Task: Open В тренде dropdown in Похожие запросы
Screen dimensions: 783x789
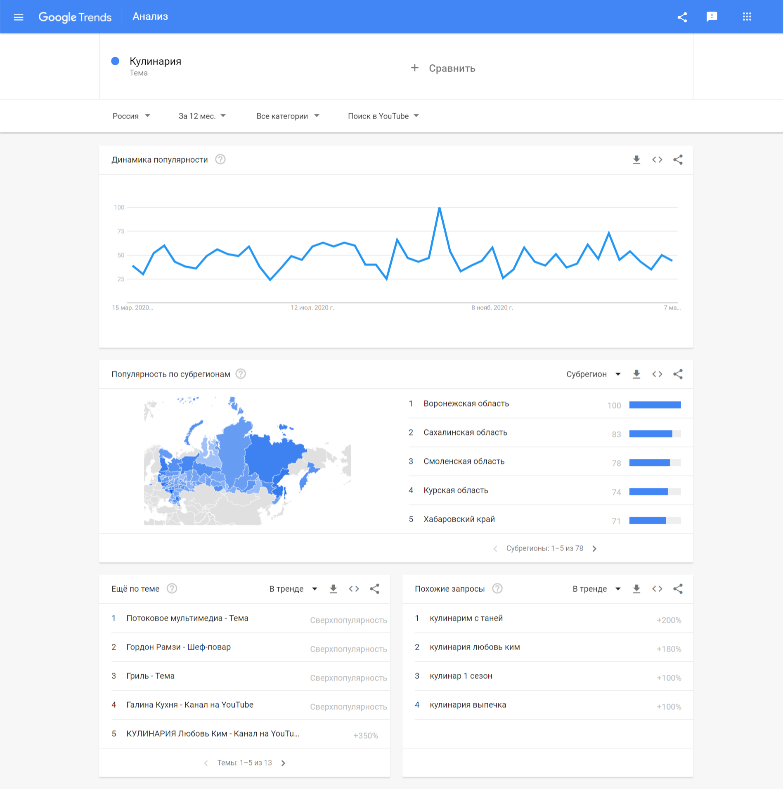Action: [596, 589]
